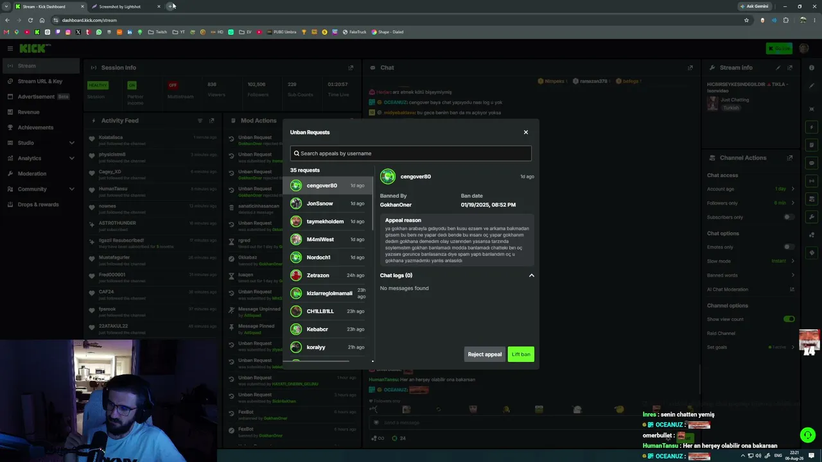
Task: Open Drops & rewards in sidebar
Action: (x=41, y=204)
